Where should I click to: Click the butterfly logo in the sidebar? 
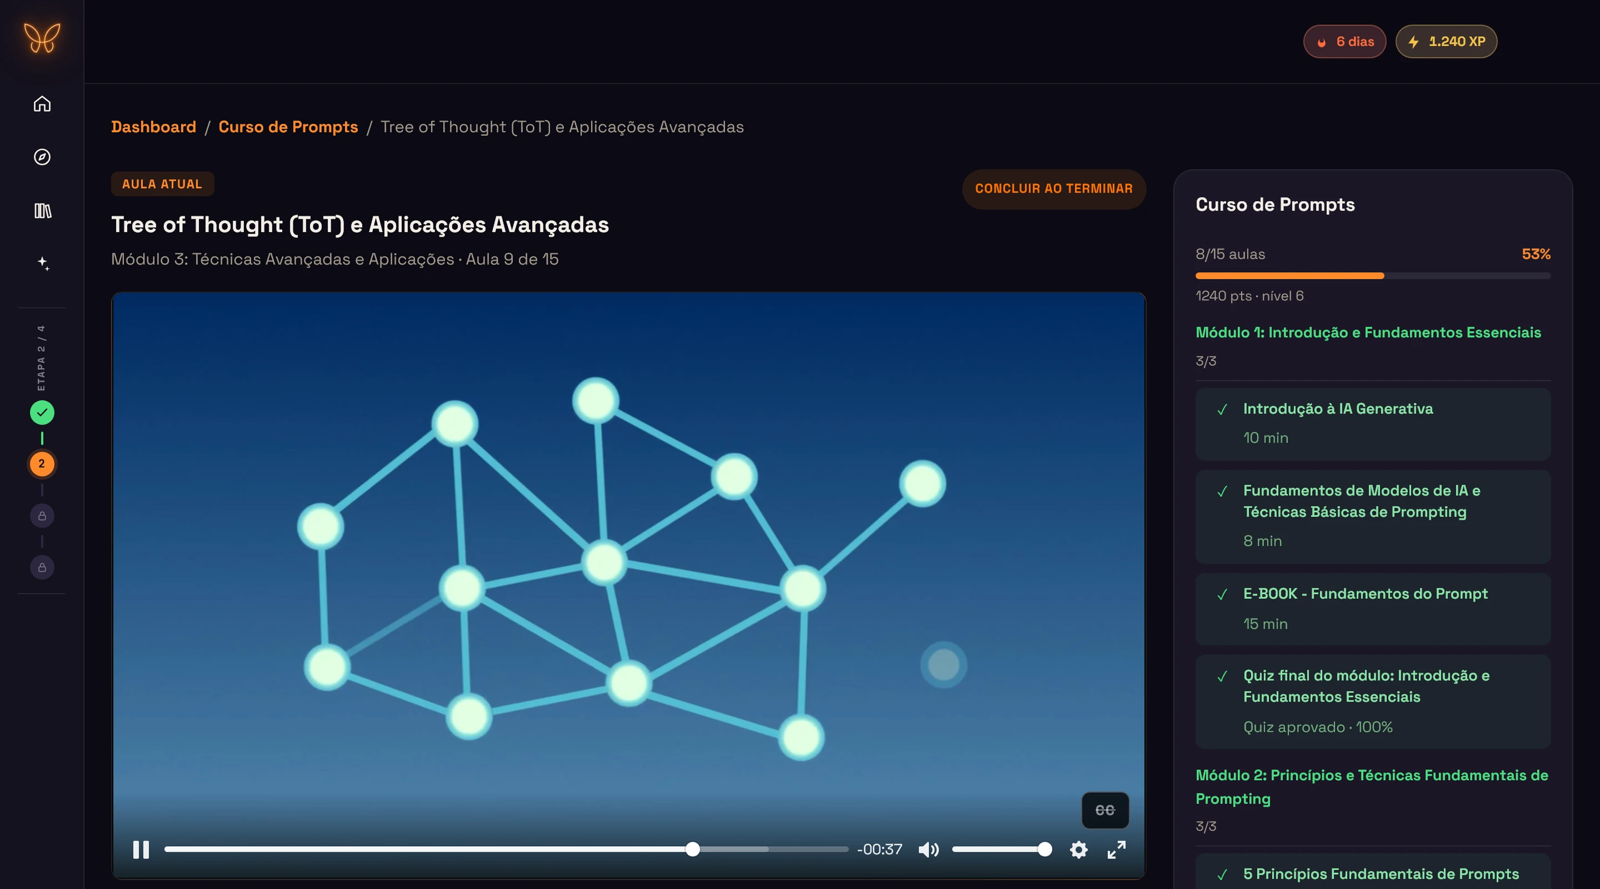coord(42,38)
